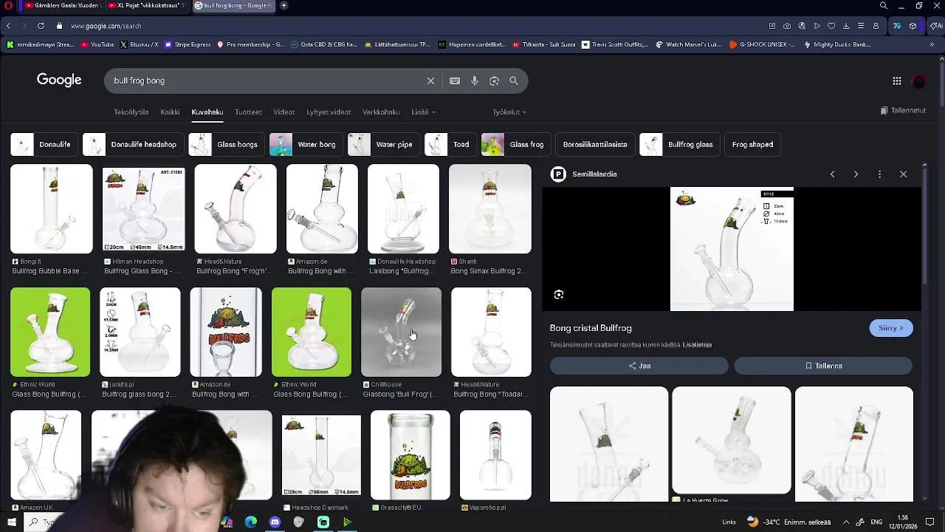
Task: Click the Jaa share button
Action: click(639, 366)
